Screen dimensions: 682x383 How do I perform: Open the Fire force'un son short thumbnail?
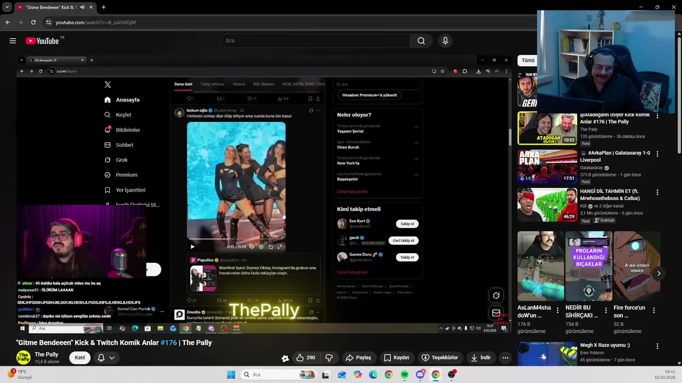coord(637,265)
